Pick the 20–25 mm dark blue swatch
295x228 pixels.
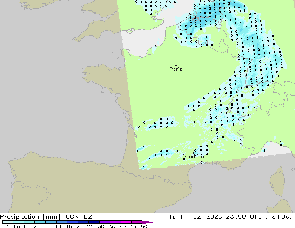tap(83, 222)
